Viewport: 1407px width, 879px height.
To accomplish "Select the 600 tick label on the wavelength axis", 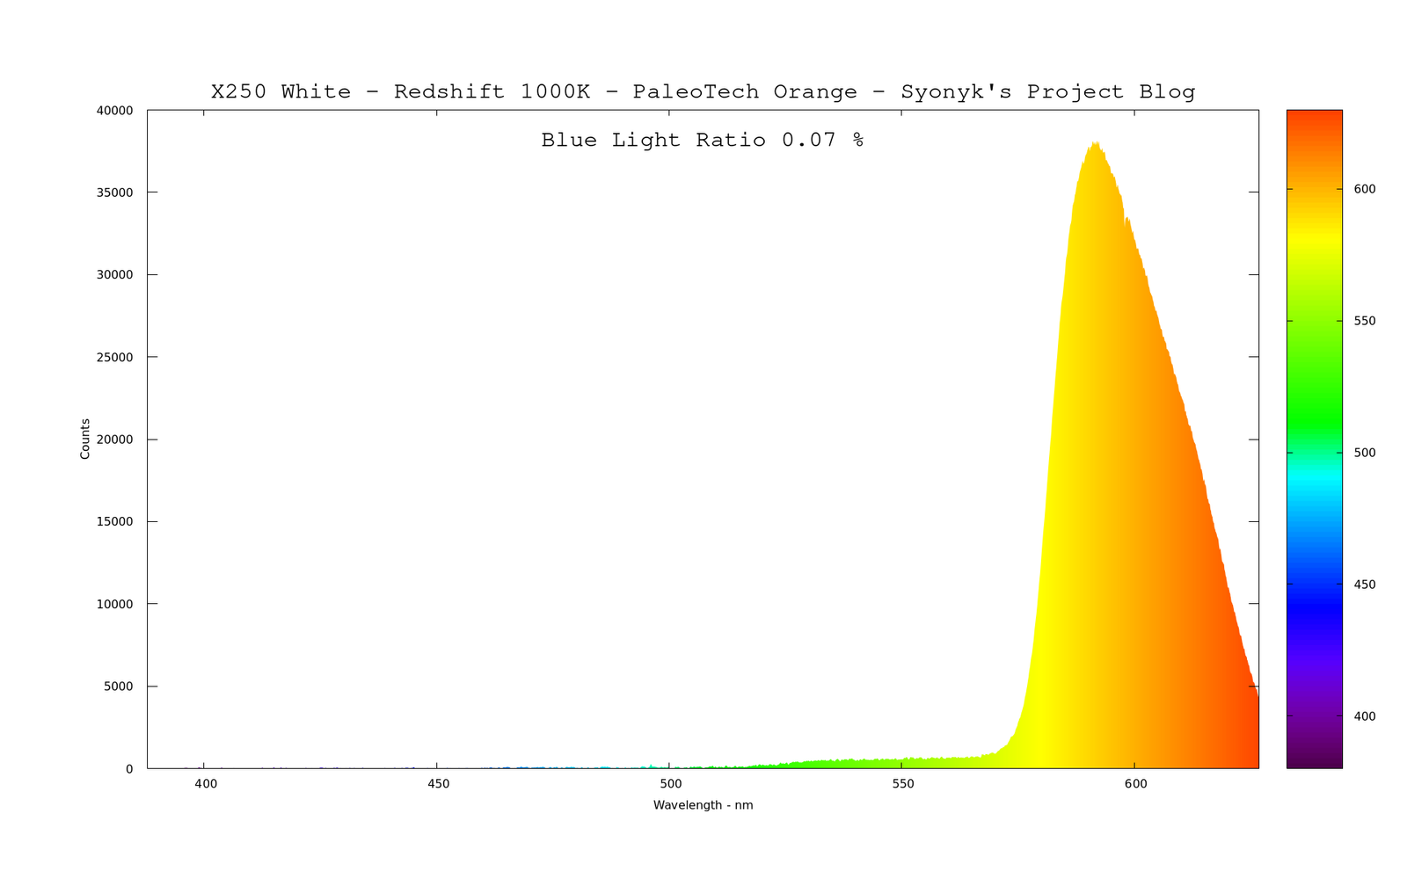I will pos(1134,784).
